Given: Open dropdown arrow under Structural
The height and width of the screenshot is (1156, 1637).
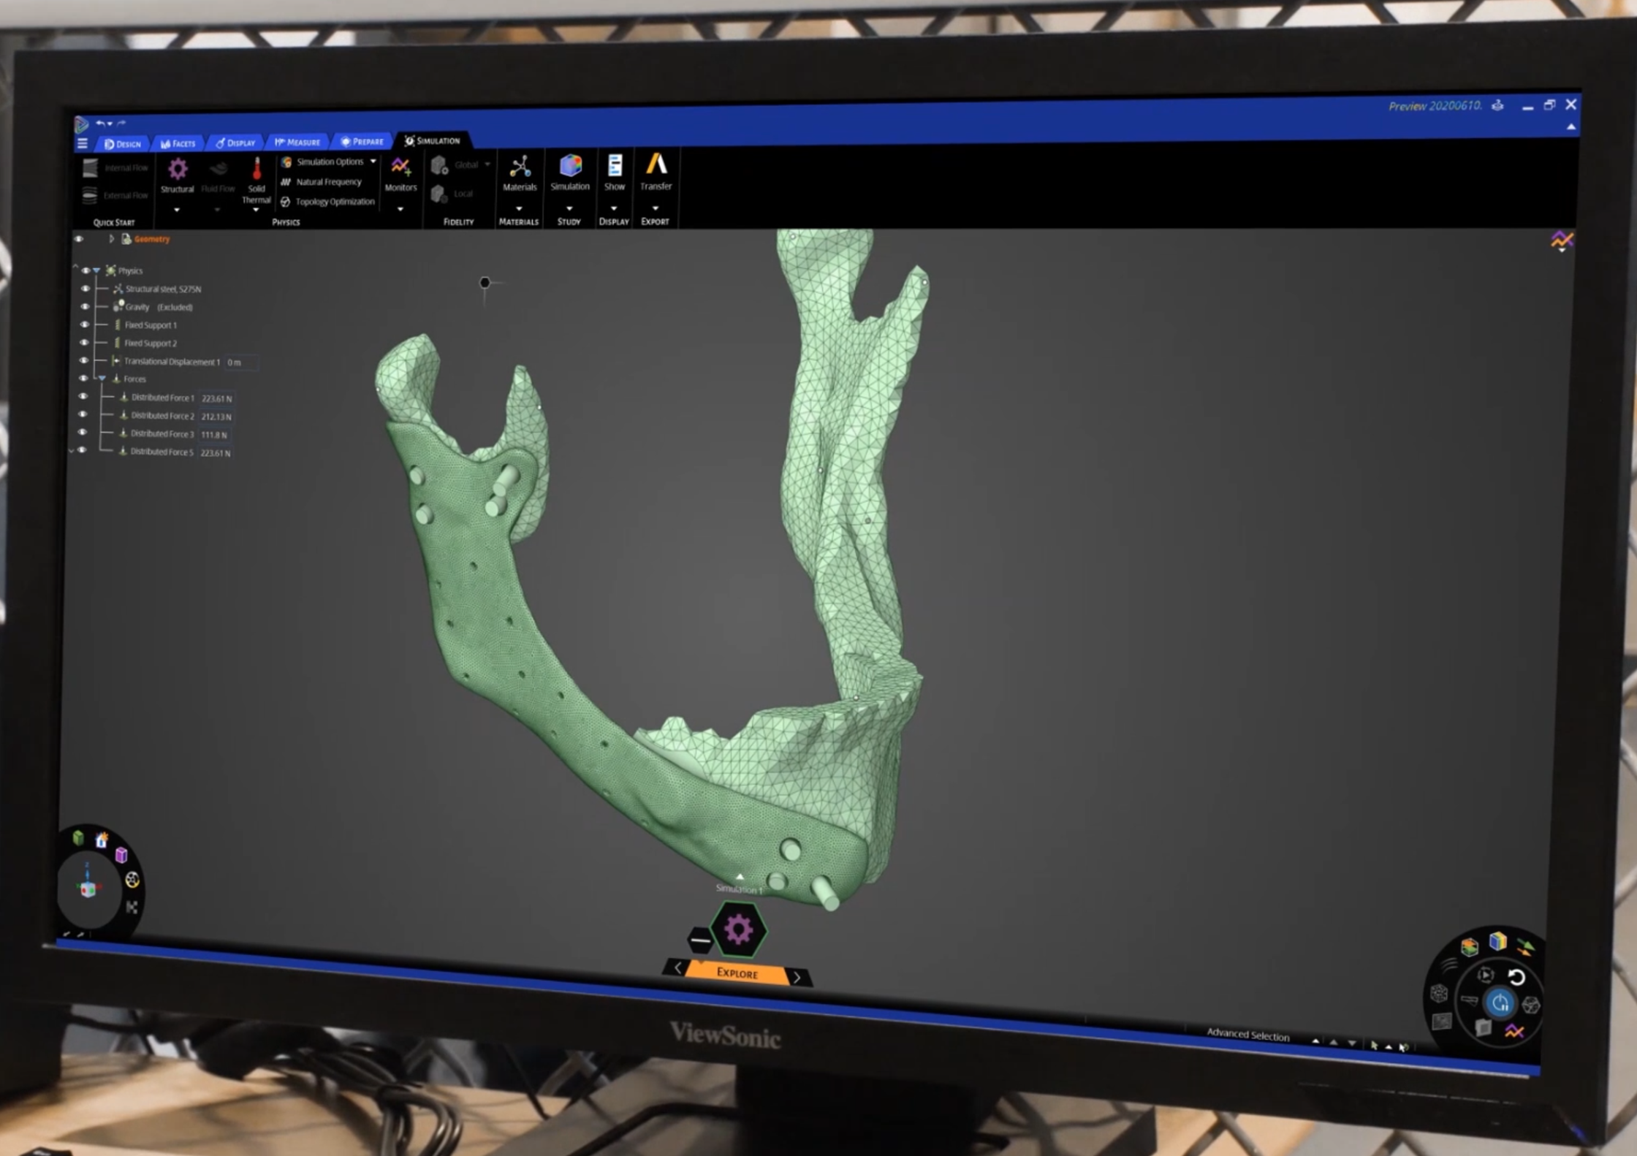Looking at the screenshot, I should click(177, 210).
